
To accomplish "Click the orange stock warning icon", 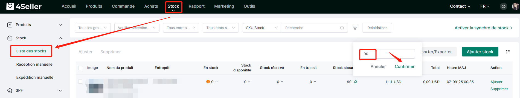I will [x=208, y=81].
